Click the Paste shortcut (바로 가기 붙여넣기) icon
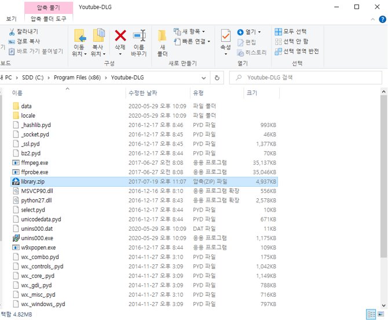Screen dimensions: 388x320 12,52
